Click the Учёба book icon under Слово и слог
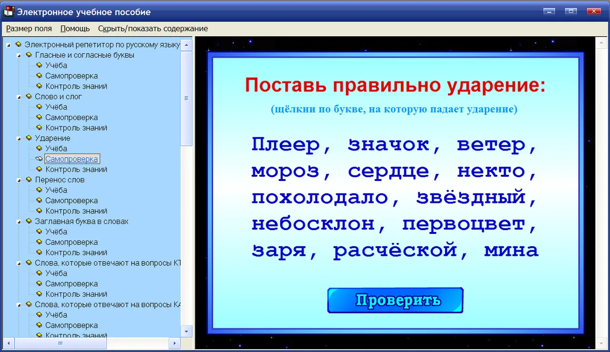610x352 pixels. tap(39, 107)
